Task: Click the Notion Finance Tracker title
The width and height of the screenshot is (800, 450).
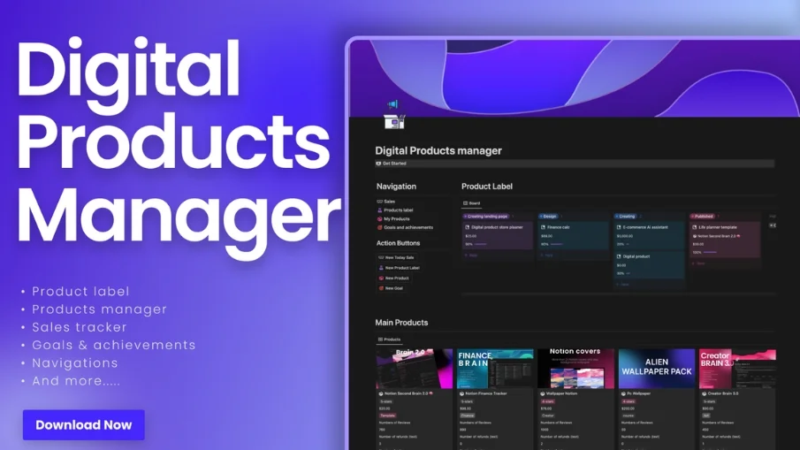Action: (x=485, y=394)
